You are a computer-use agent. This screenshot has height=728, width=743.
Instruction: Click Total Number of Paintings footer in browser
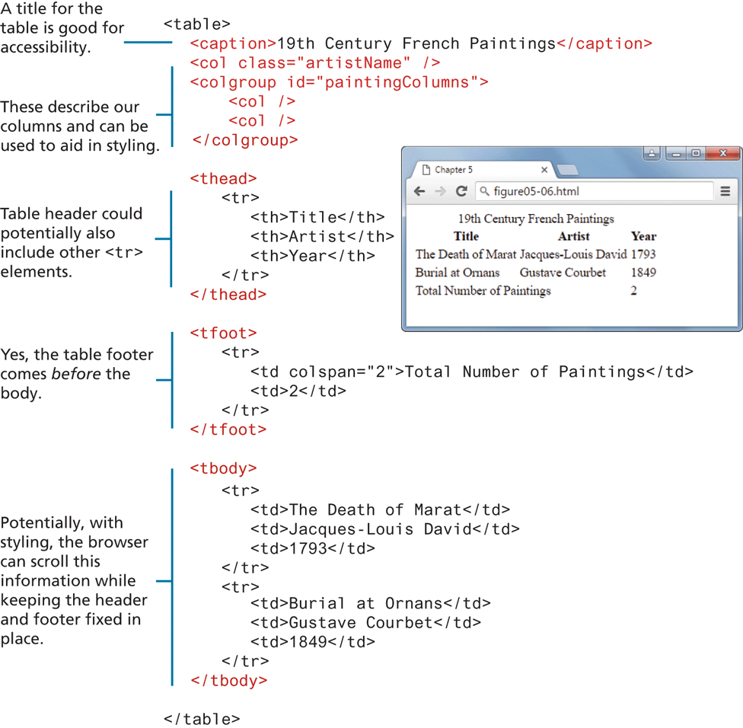[483, 291]
